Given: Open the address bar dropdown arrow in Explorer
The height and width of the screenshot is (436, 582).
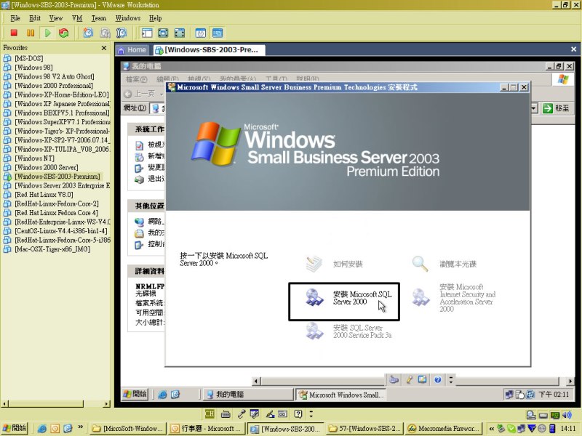Looking at the screenshot, I should pyautogui.click(x=534, y=108).
